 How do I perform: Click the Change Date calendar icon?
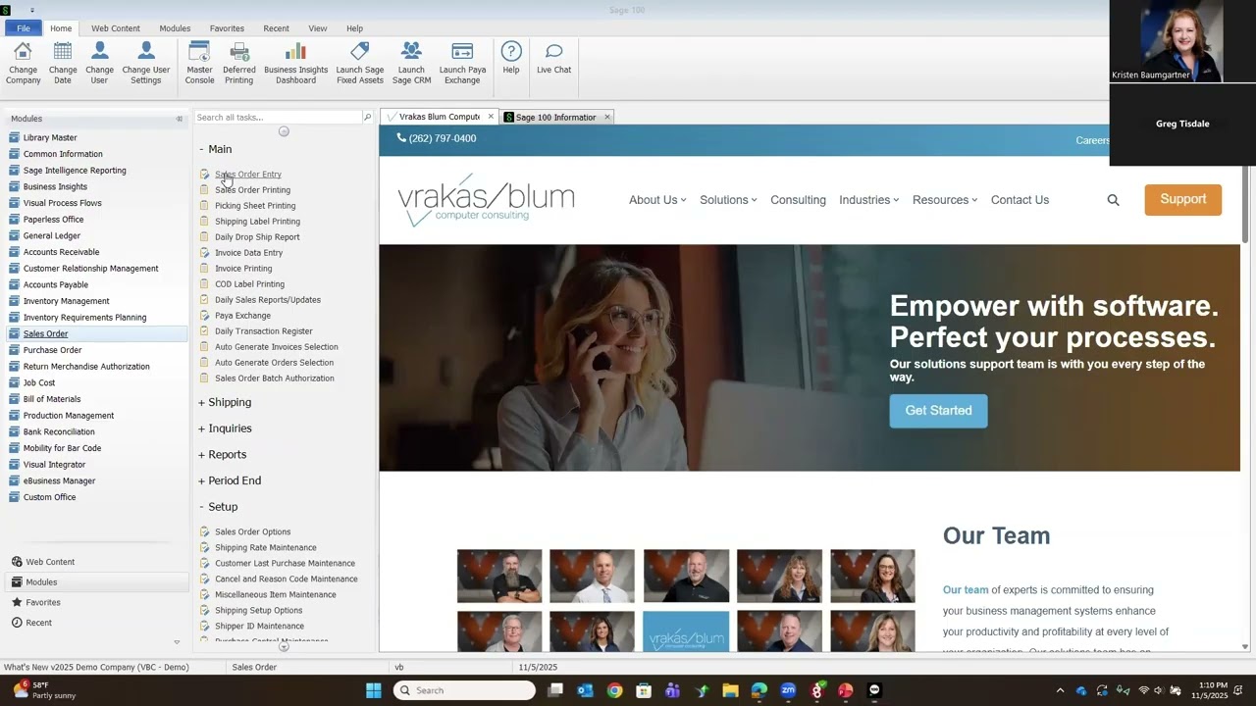[x=63, y=51]
